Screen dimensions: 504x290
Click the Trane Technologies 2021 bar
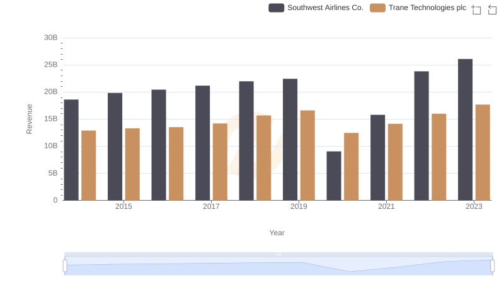(x=395, y=162)
